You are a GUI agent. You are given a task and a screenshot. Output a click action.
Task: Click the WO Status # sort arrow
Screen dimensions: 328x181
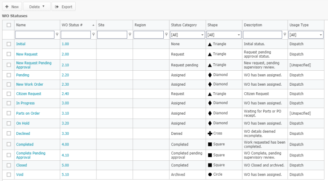93,25
